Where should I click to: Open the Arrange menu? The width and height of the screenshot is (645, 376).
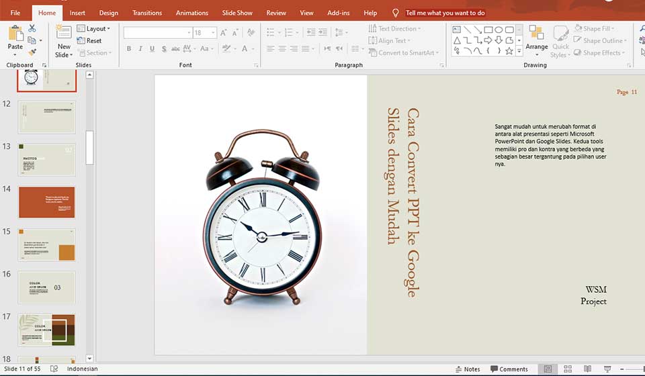pos(537,40)
